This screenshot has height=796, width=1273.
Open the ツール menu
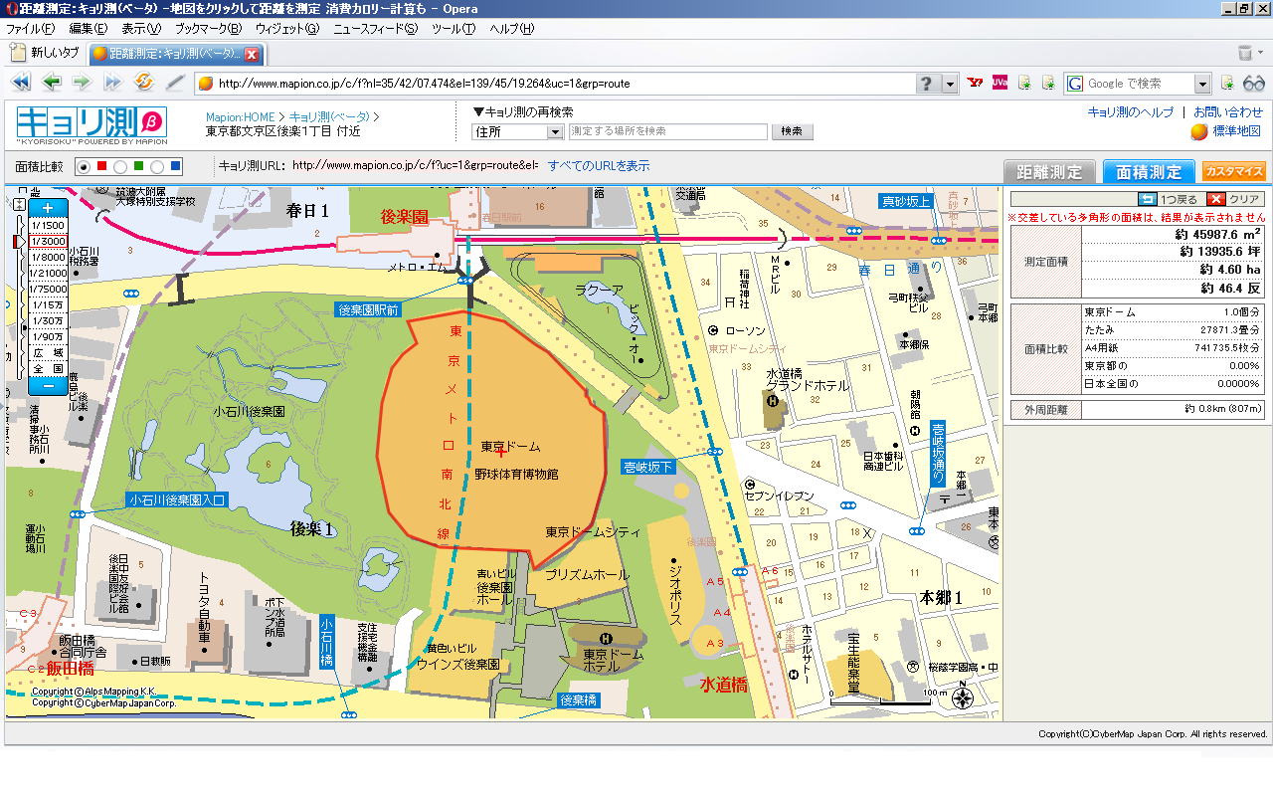coord(454,29)
